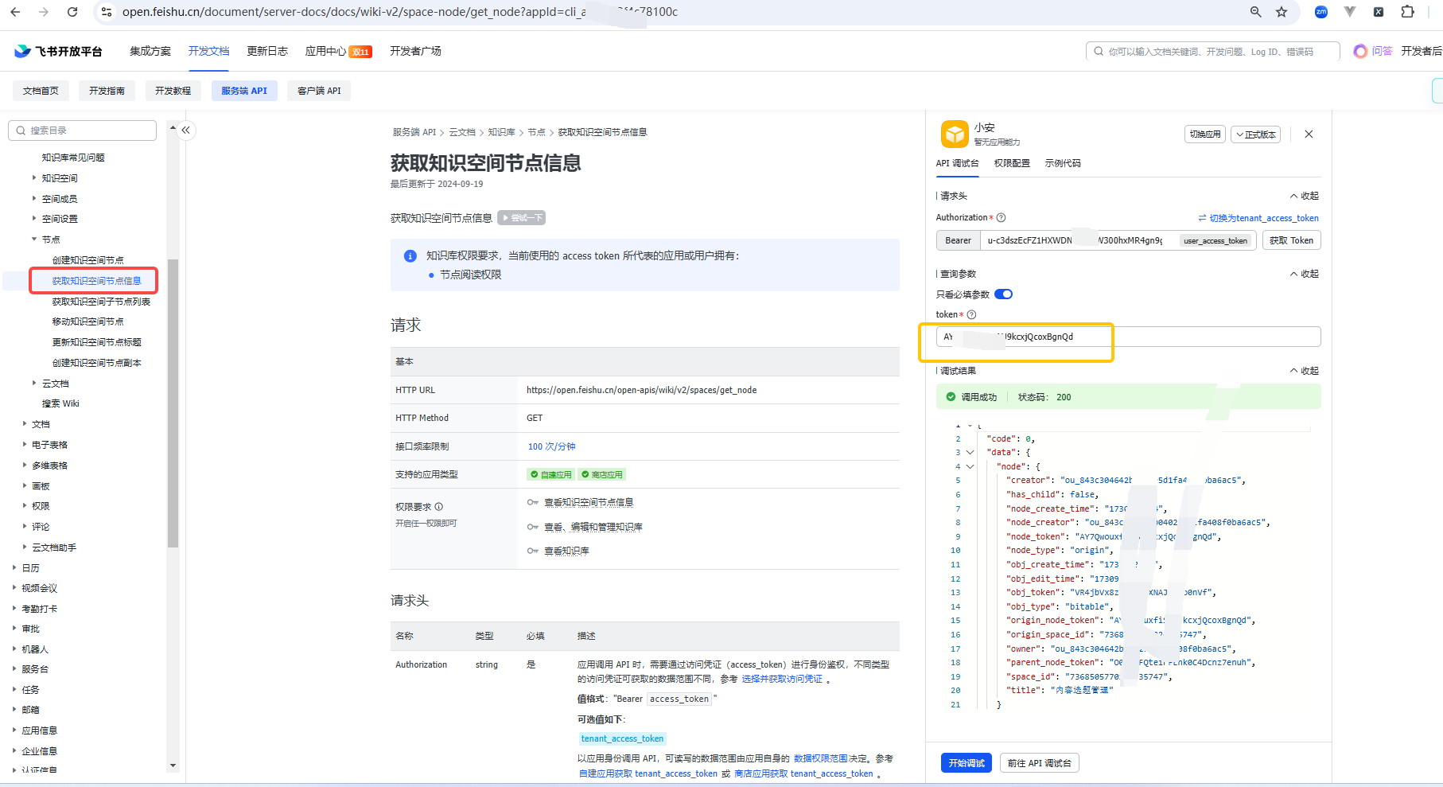Image resolution: width=1443 pixels, height=787 pixels.
Task: Collapse the 调试结果 section
Action: 1304,371
